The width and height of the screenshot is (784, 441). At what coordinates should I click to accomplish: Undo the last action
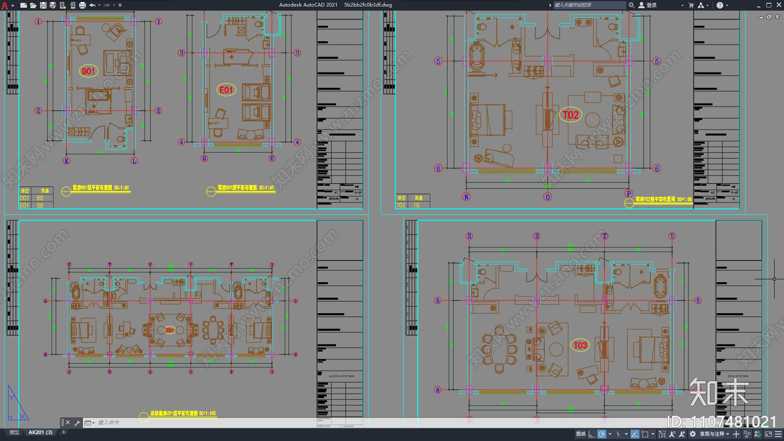pyautogui.click(x=92, y=5)
